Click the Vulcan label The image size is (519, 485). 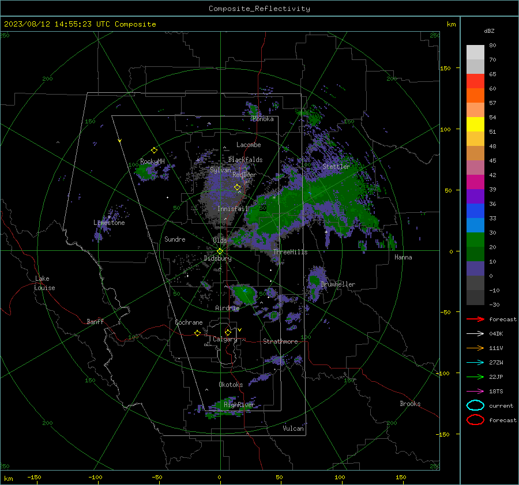pyautogui.click(x=293, y=428)
